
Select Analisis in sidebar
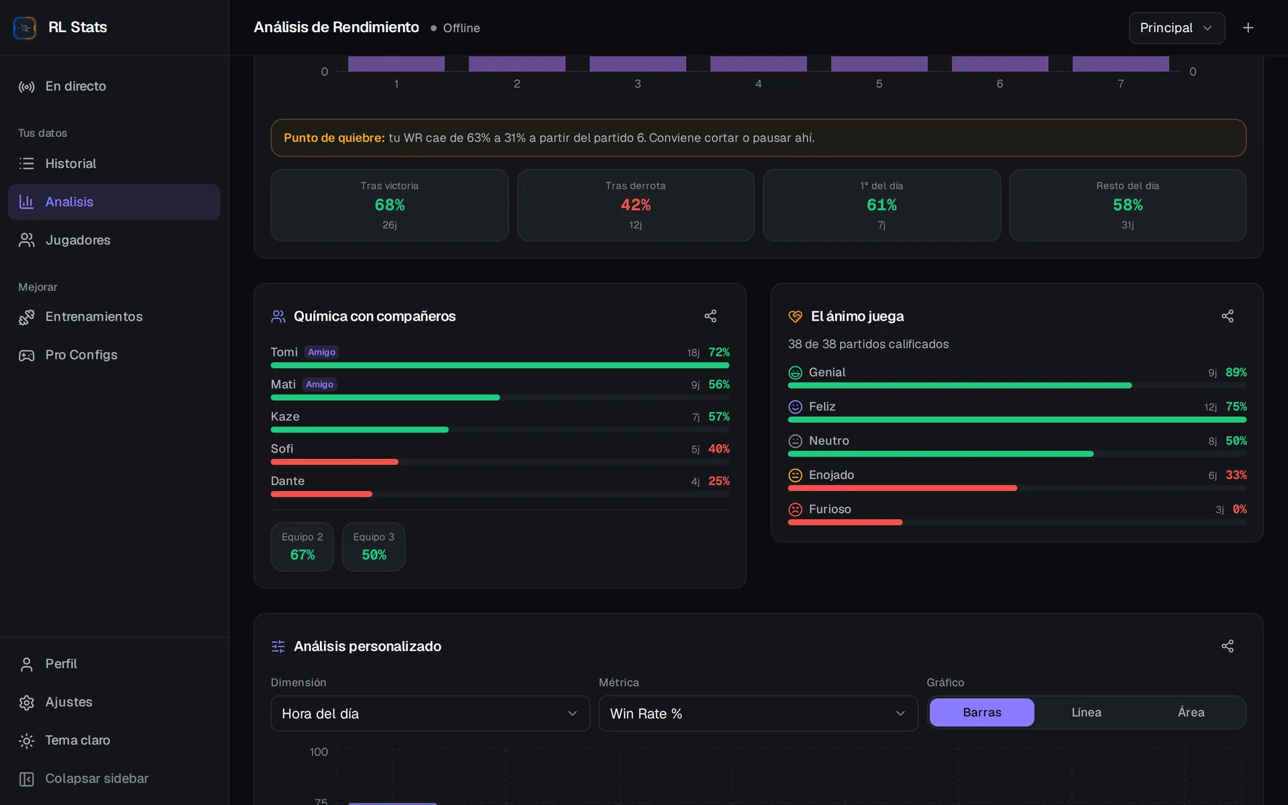pyautogui.click(x=114, y=202)
